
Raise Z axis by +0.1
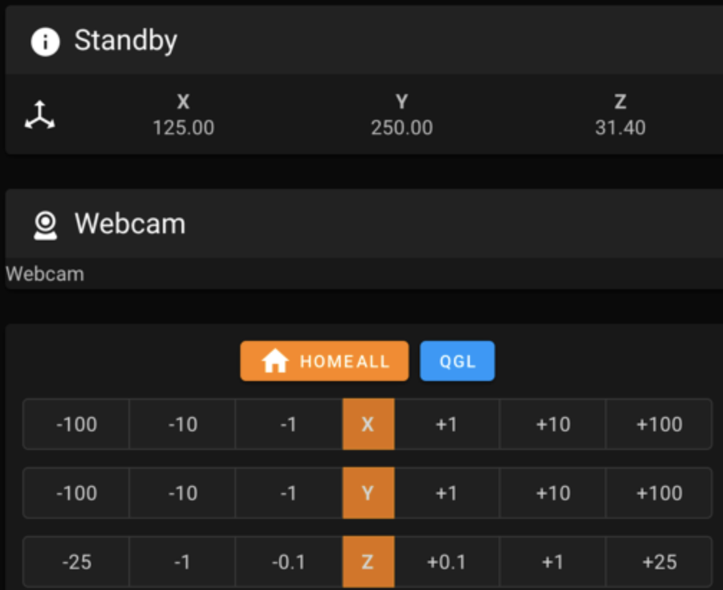tap(446, 562)
